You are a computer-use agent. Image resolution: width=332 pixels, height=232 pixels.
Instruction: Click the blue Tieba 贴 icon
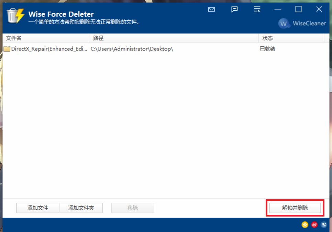tap(323, 225)
